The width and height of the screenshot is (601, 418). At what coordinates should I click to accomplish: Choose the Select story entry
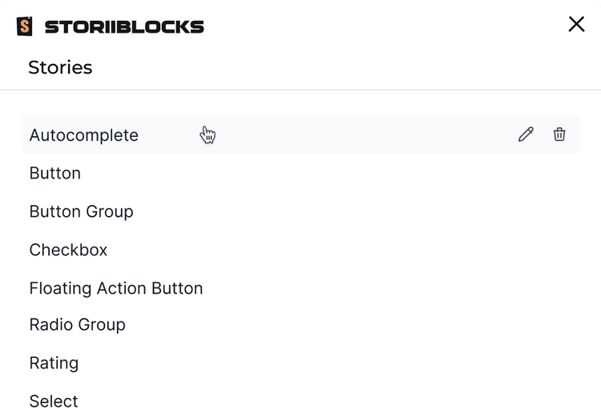(54, 401)
